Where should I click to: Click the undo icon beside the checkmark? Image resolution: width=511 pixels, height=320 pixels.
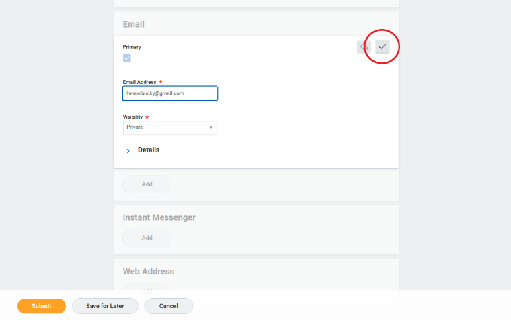[x=364, y=47]
